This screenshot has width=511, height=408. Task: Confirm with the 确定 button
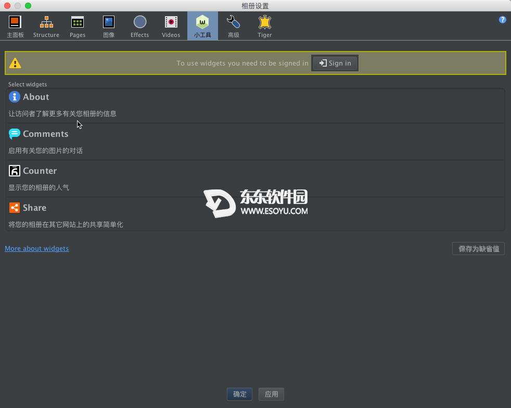pyautogui.click(x=239, y=394)
